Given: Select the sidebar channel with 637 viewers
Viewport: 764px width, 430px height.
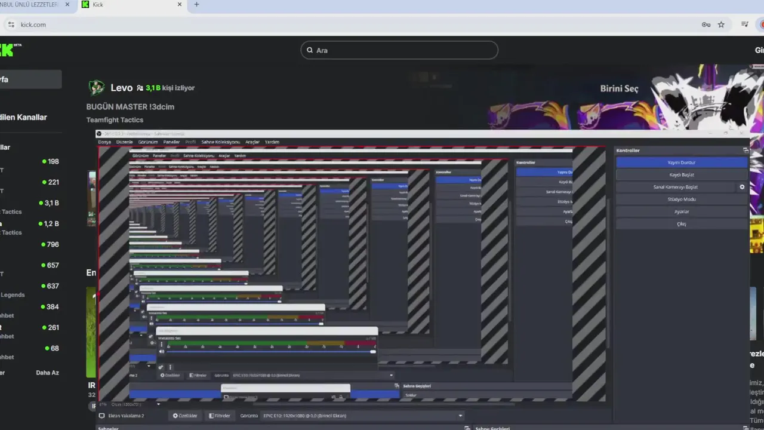Looking at the screenshot, I should pyautogui.click(x=30, y=286).
